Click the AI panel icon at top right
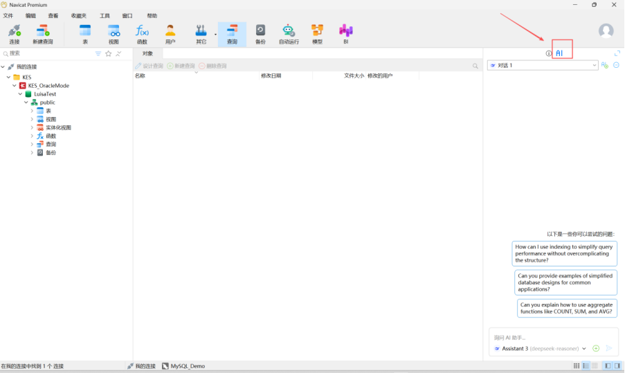The width and height of the screenshot is (625, 373). coord(559,53)
